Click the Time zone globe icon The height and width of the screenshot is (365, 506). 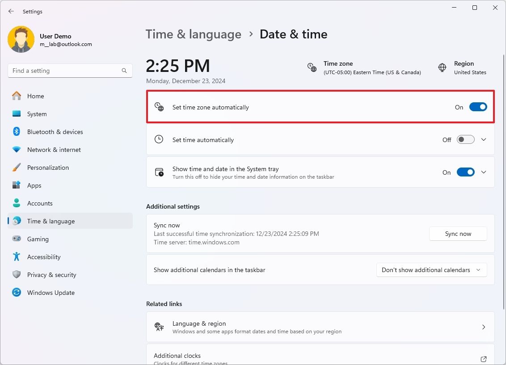(x=312, y=67)
